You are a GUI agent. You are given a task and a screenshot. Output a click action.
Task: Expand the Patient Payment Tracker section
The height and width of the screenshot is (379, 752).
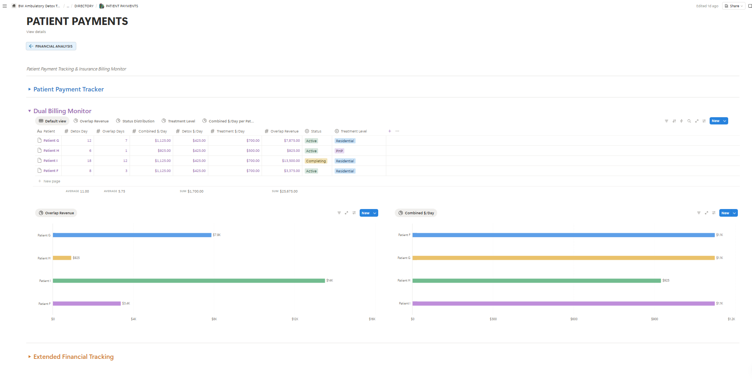coord(29,89)
